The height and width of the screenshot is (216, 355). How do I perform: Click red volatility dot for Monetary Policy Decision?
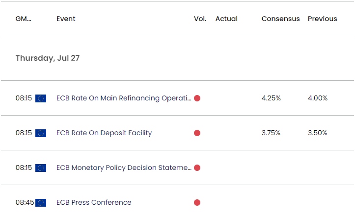point(197,168)
